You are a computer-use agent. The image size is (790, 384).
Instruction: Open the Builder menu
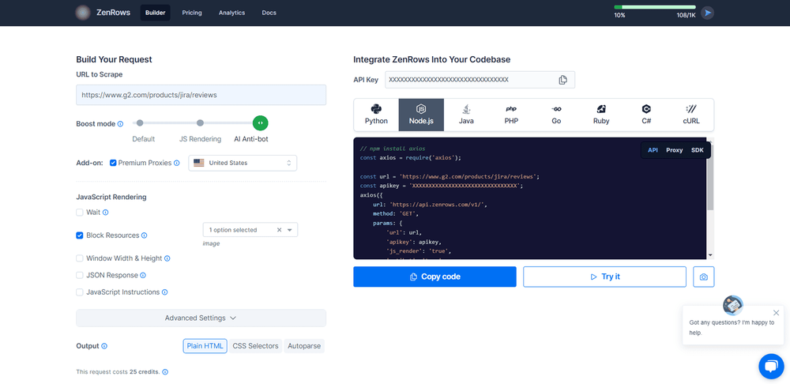click(155, 13)
